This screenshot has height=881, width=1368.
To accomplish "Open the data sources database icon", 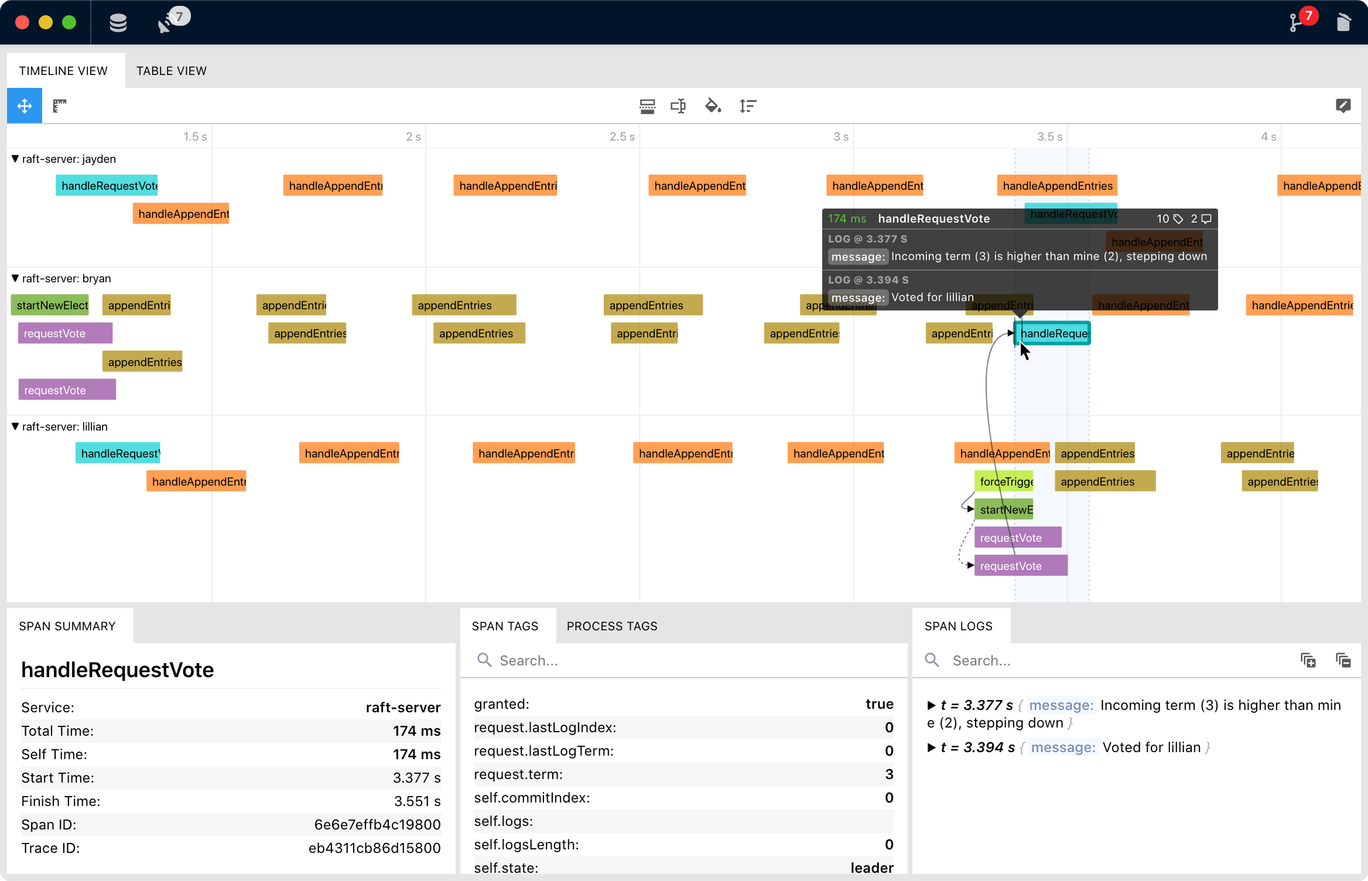I will [118, 23].
